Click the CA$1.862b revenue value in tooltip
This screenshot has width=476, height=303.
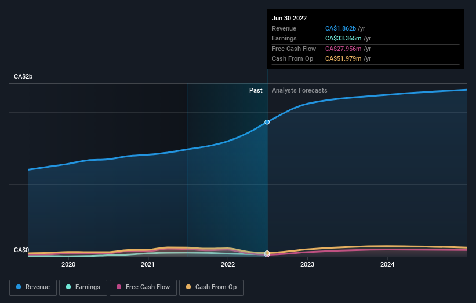[340, 28]
